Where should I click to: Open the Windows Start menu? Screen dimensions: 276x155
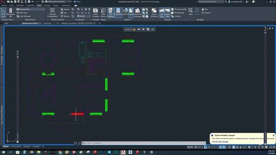[3, 152]
